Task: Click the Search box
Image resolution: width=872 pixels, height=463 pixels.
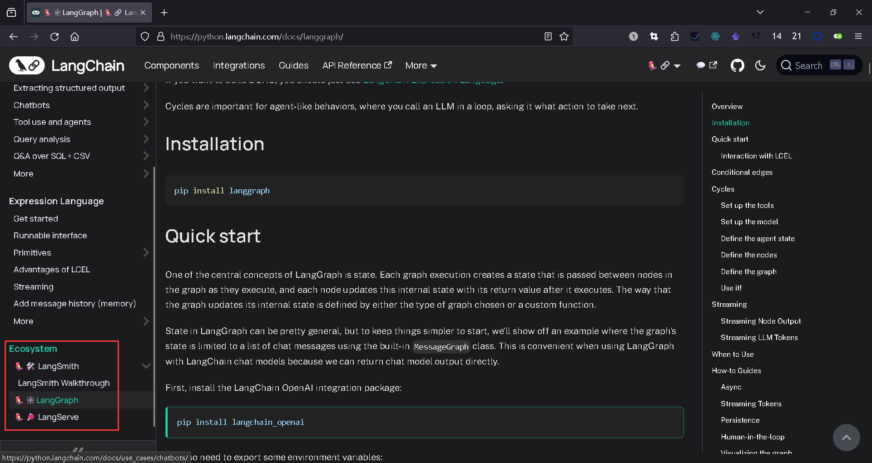Action: point(819,66)
